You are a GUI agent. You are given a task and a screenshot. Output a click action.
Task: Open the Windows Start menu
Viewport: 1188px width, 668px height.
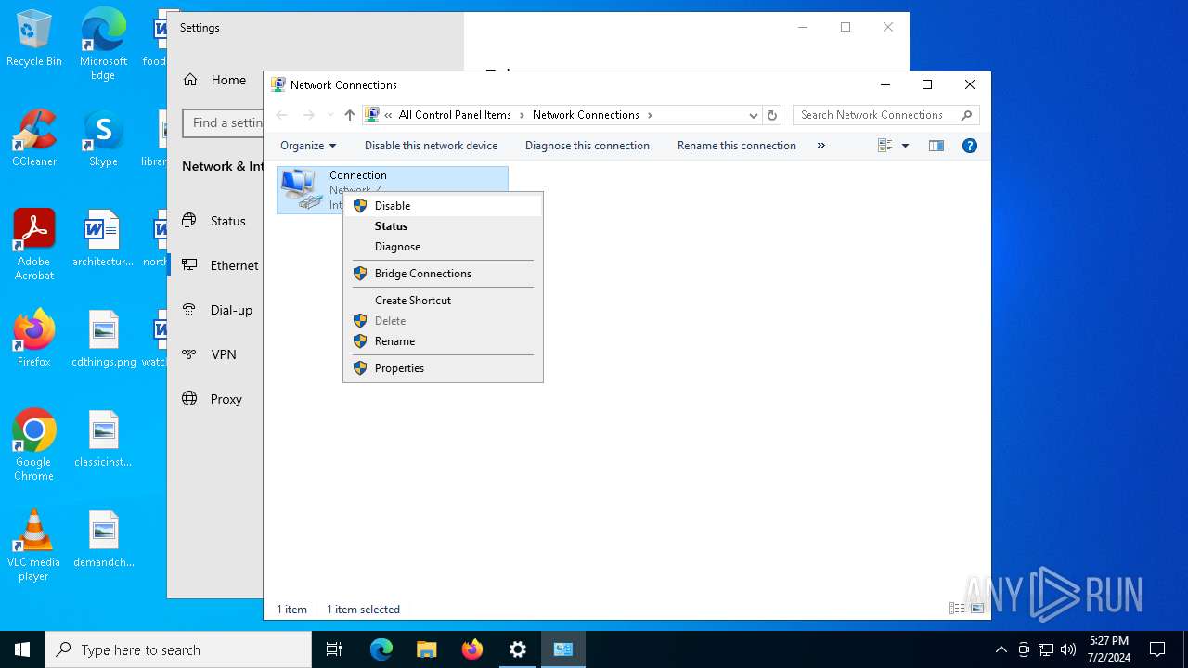coord(22,649)
